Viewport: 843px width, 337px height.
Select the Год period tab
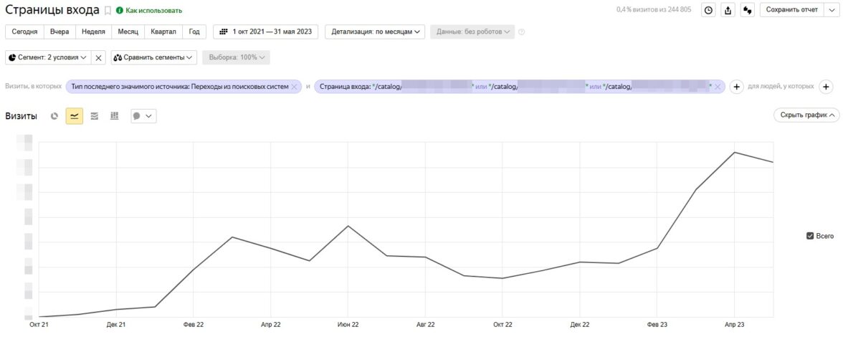194,32
